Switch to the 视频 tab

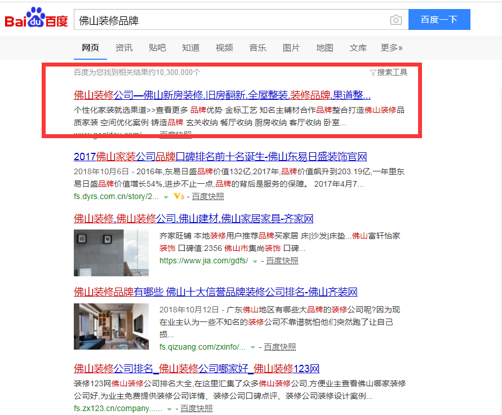point(224,48)
